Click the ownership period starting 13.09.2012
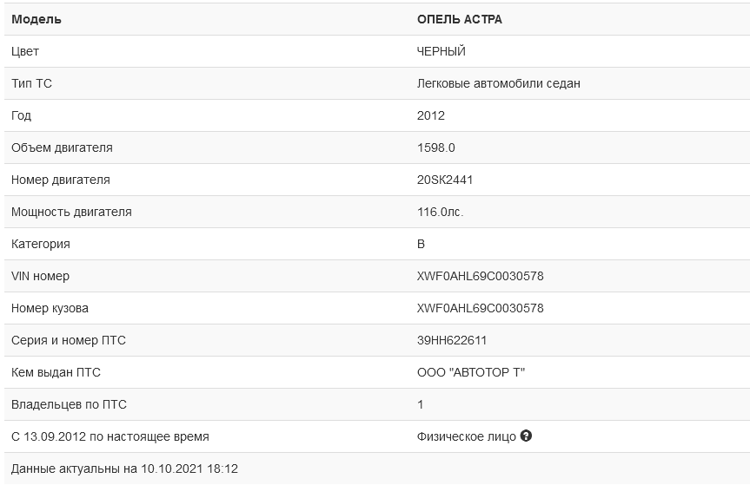The width and height of the screenshot is (750, 485). pos(110,436)
